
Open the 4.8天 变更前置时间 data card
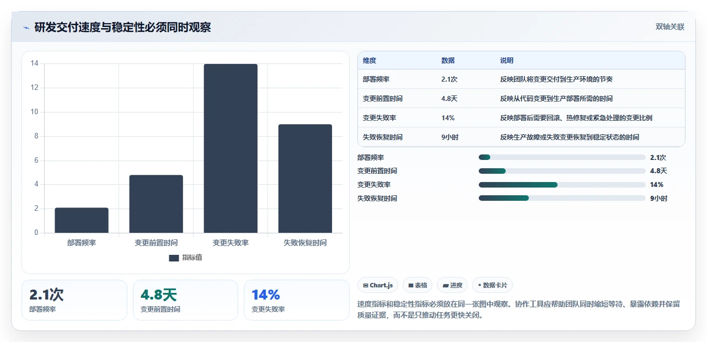(x=185, y=300)
